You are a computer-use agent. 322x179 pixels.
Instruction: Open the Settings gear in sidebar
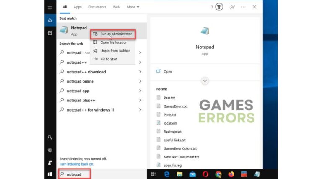(50, 150)
